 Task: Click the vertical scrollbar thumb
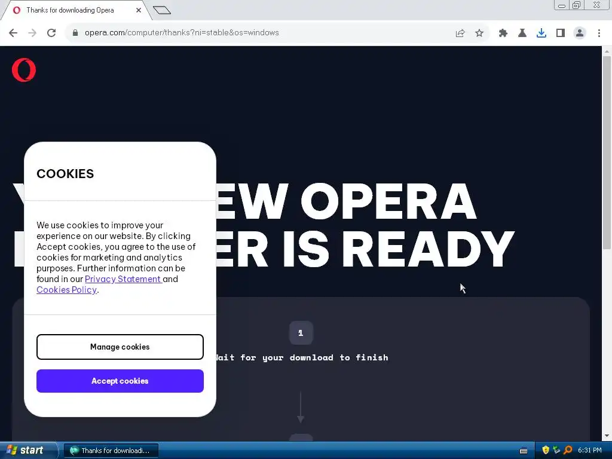coord(607,152)
